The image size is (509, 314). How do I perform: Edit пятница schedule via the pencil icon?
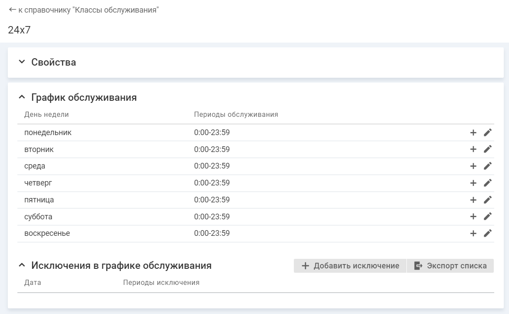488,200
